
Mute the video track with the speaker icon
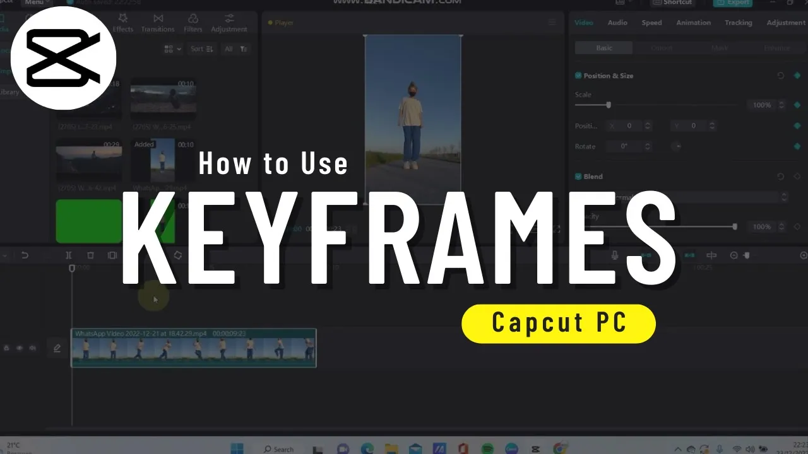[x=32, y=347]
